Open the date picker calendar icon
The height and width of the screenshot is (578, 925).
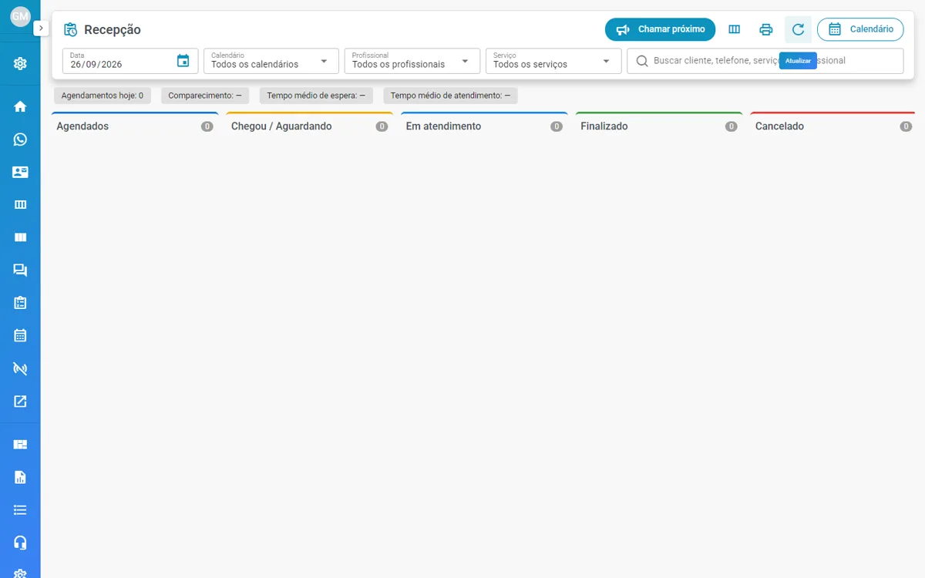[183, 61]
